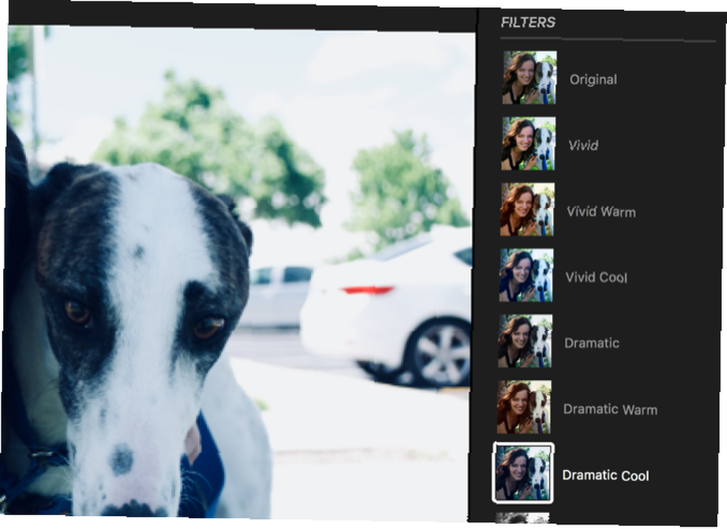Click the dog photo in the preview

[238, 272]
